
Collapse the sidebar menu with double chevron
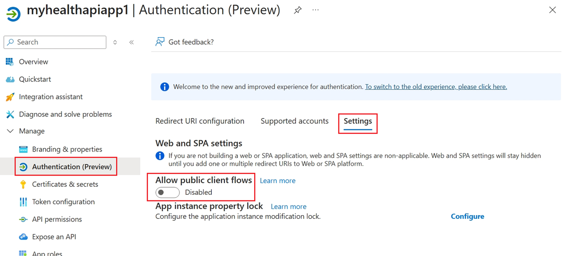pyautogui.click(x=131, y=42)
